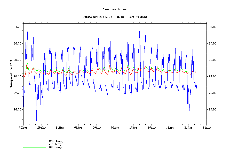The width and height of the screenshot is (230, 163).
Task: Click the line sample beside O2_temp legend
Action: coord(34,147)
